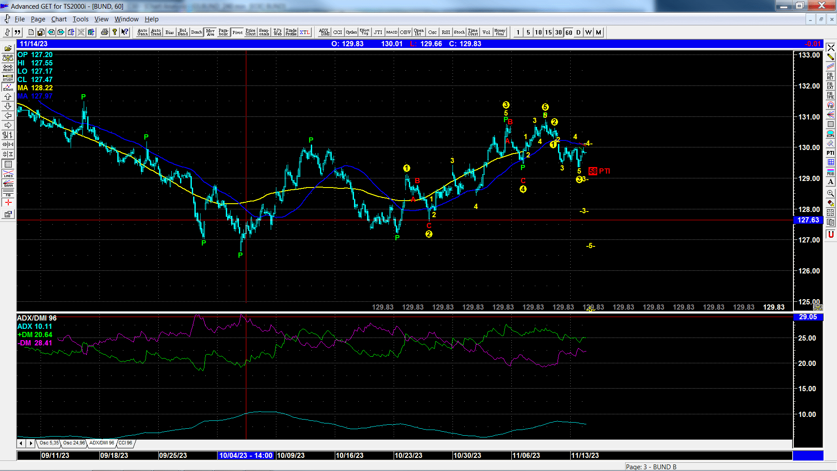
Task: Select the 30 minute timeframe
Action: (x=558, y=32)
